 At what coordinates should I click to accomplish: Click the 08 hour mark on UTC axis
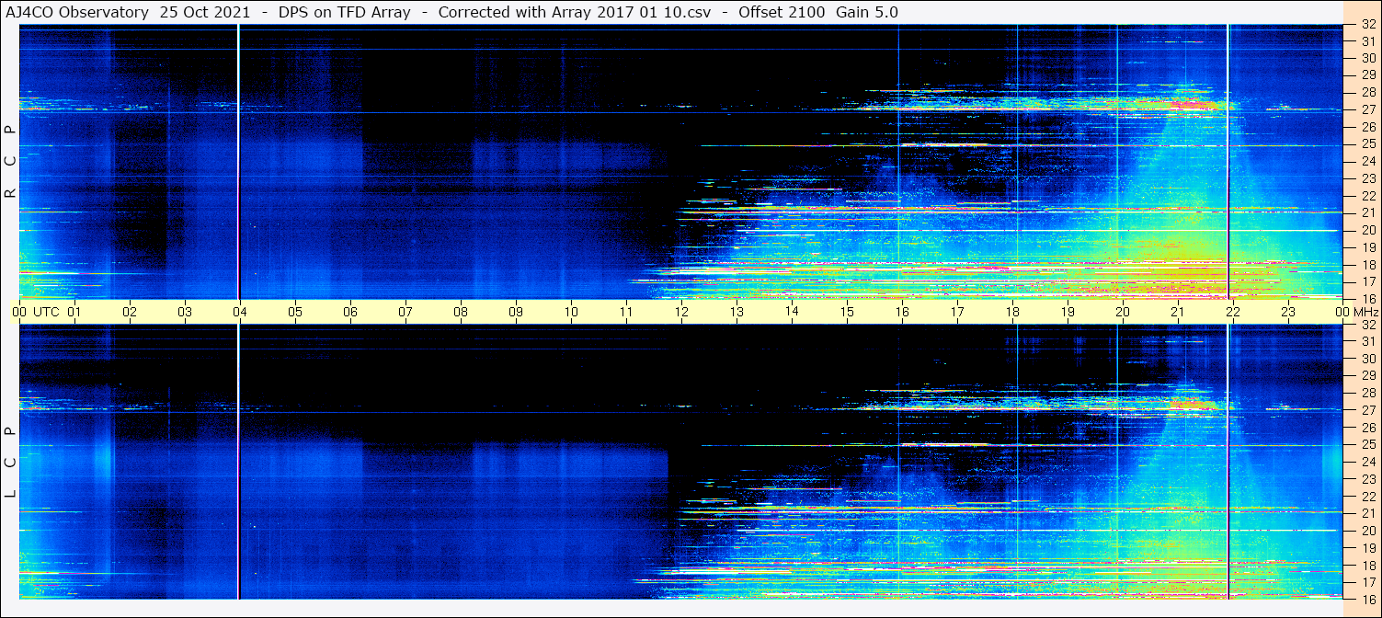point(461,312)
